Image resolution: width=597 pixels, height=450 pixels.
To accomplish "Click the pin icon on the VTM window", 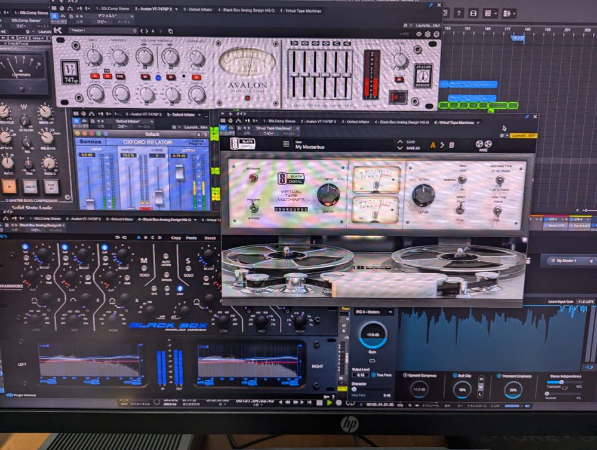I will (x=527, y=117).
